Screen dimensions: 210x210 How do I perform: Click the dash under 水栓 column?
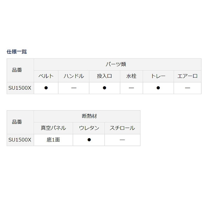131,88
